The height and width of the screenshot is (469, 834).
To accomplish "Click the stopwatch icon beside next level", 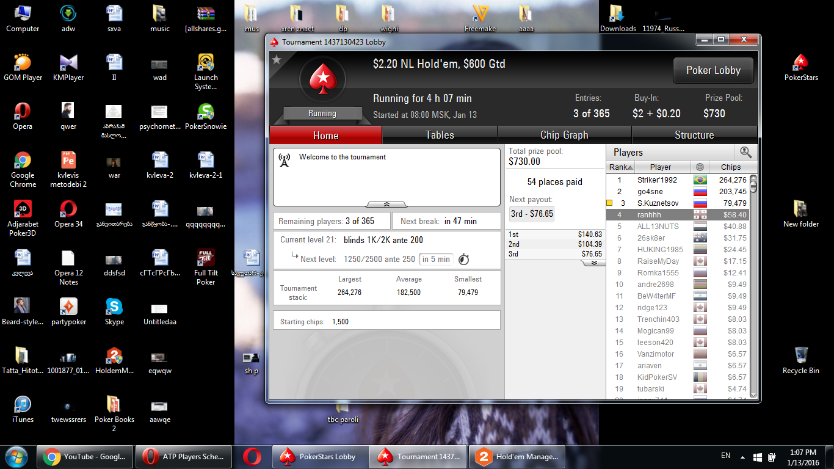I will (x=464, y=259).
